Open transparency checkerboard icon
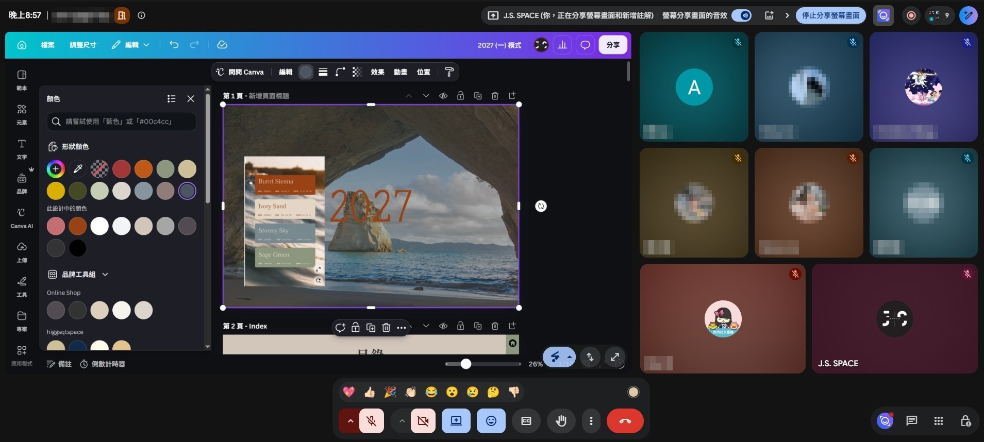This screenshot has height=442, width=984. pyautogui.click(x=357, y=72)
